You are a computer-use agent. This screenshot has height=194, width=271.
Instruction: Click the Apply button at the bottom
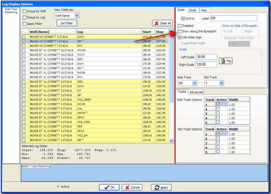point(161,187)
